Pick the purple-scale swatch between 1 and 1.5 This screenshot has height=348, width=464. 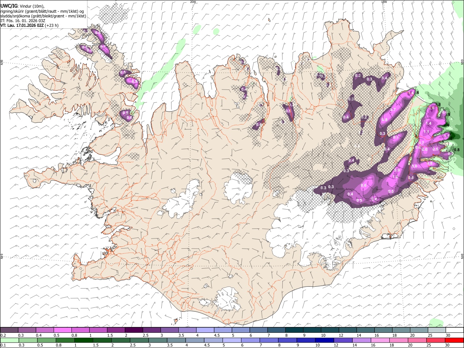tap(98, 330)
